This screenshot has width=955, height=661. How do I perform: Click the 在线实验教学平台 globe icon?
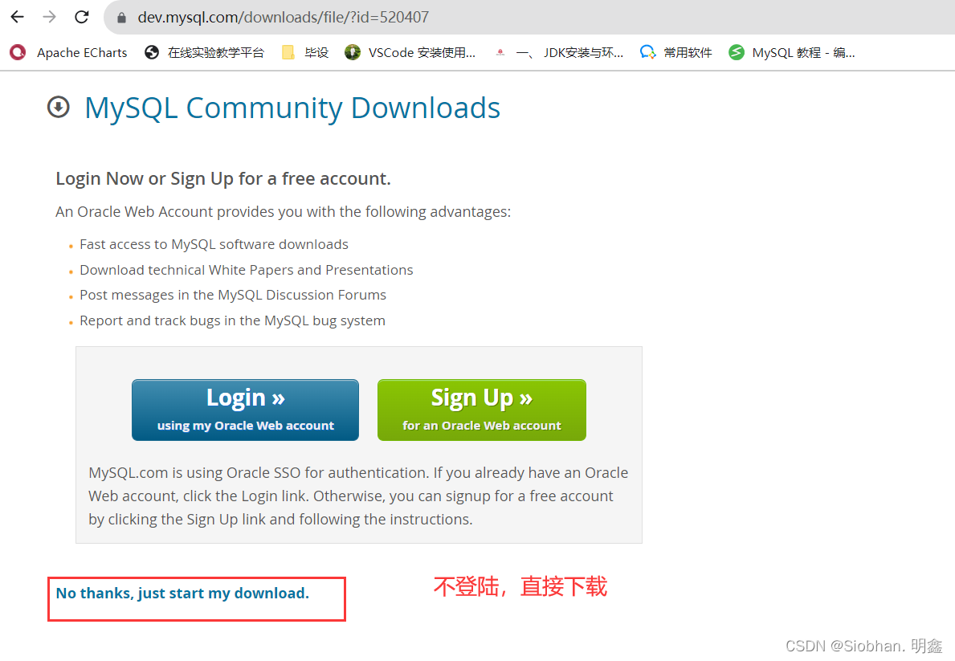tap(151, 52)
